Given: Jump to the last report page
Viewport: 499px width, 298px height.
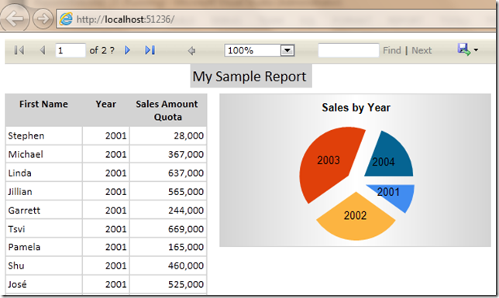Looking at the screenshot, I should (150, 50).
